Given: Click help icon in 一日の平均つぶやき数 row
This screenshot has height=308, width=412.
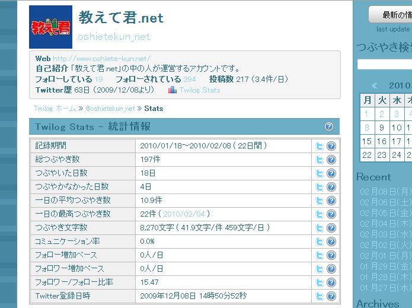Looking at the screenshot, I should [331, 201].
